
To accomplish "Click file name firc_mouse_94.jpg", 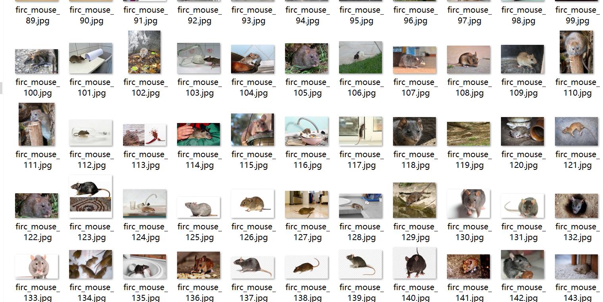I will pyautogui.click(x=307, y=15).
